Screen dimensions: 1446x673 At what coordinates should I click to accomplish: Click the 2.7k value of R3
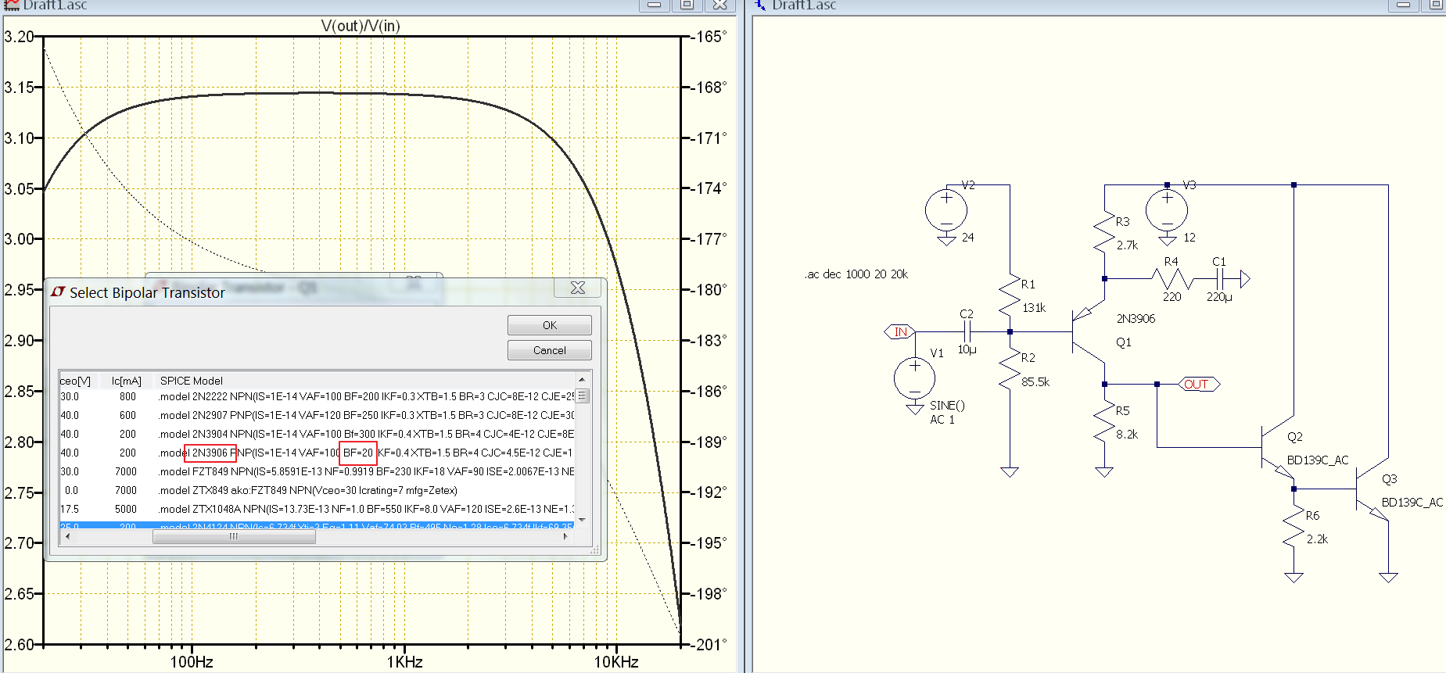[1127, 245]
